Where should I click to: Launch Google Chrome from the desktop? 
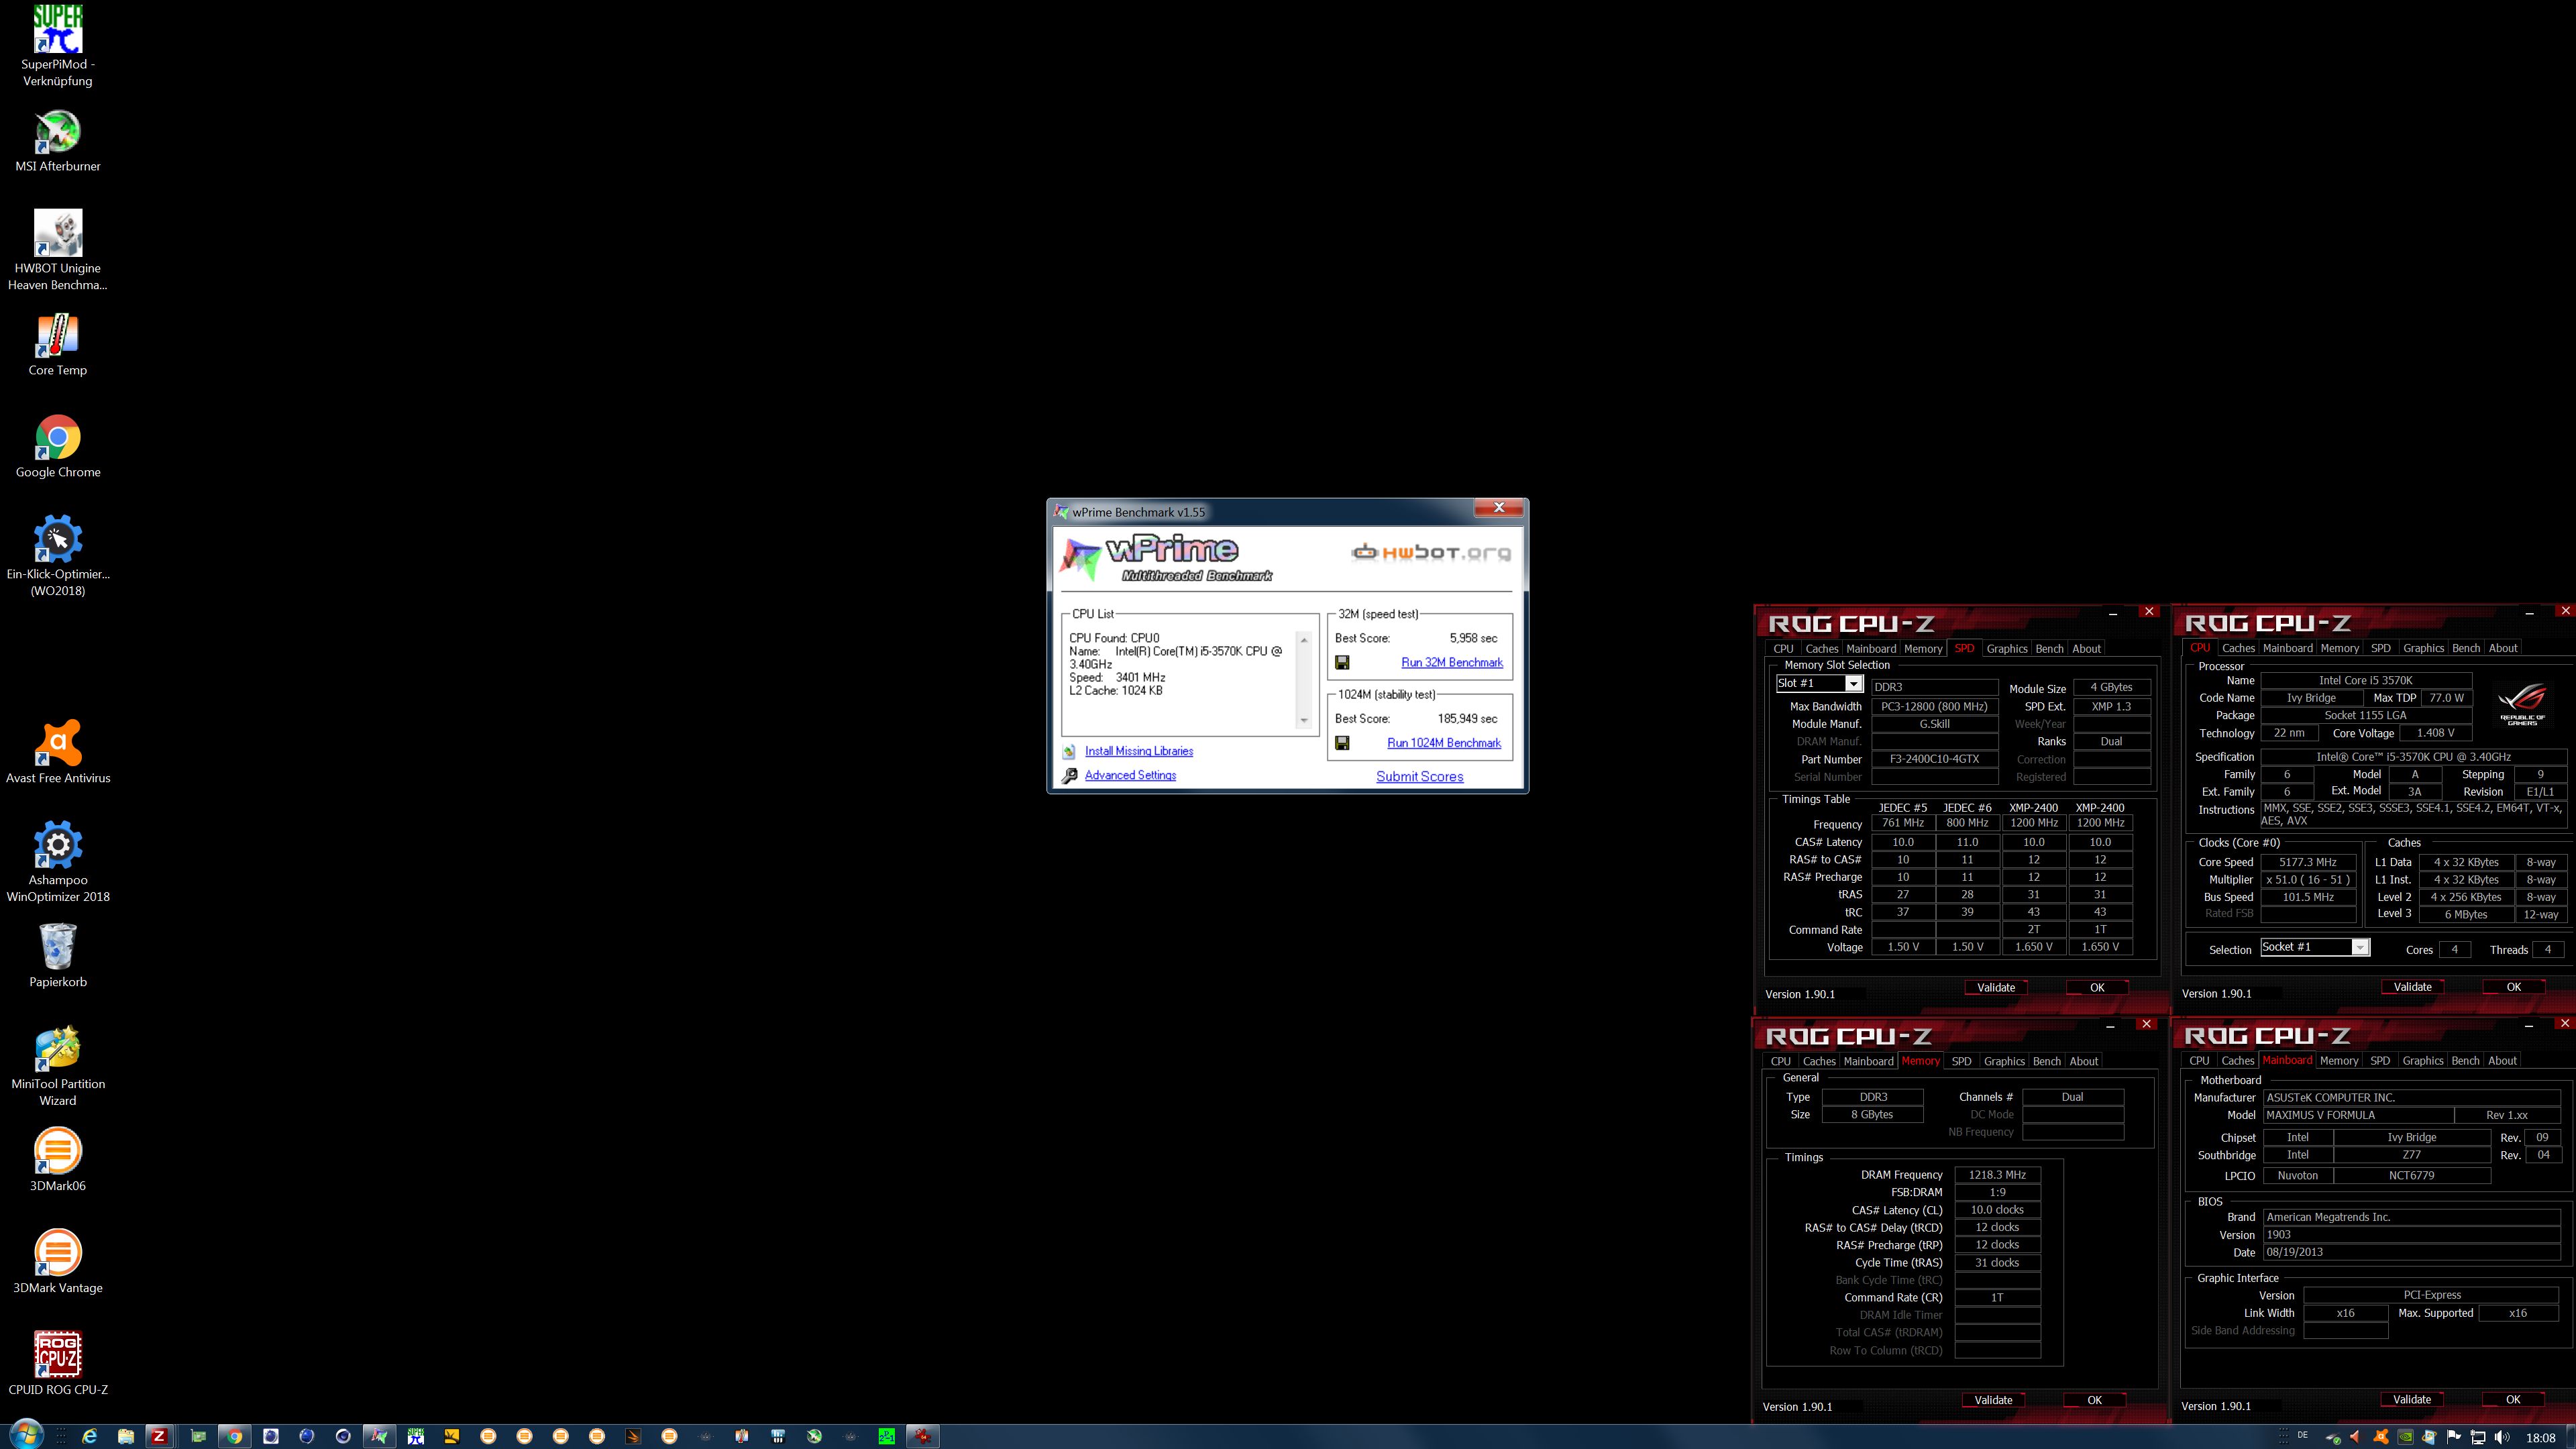[58, 447]
